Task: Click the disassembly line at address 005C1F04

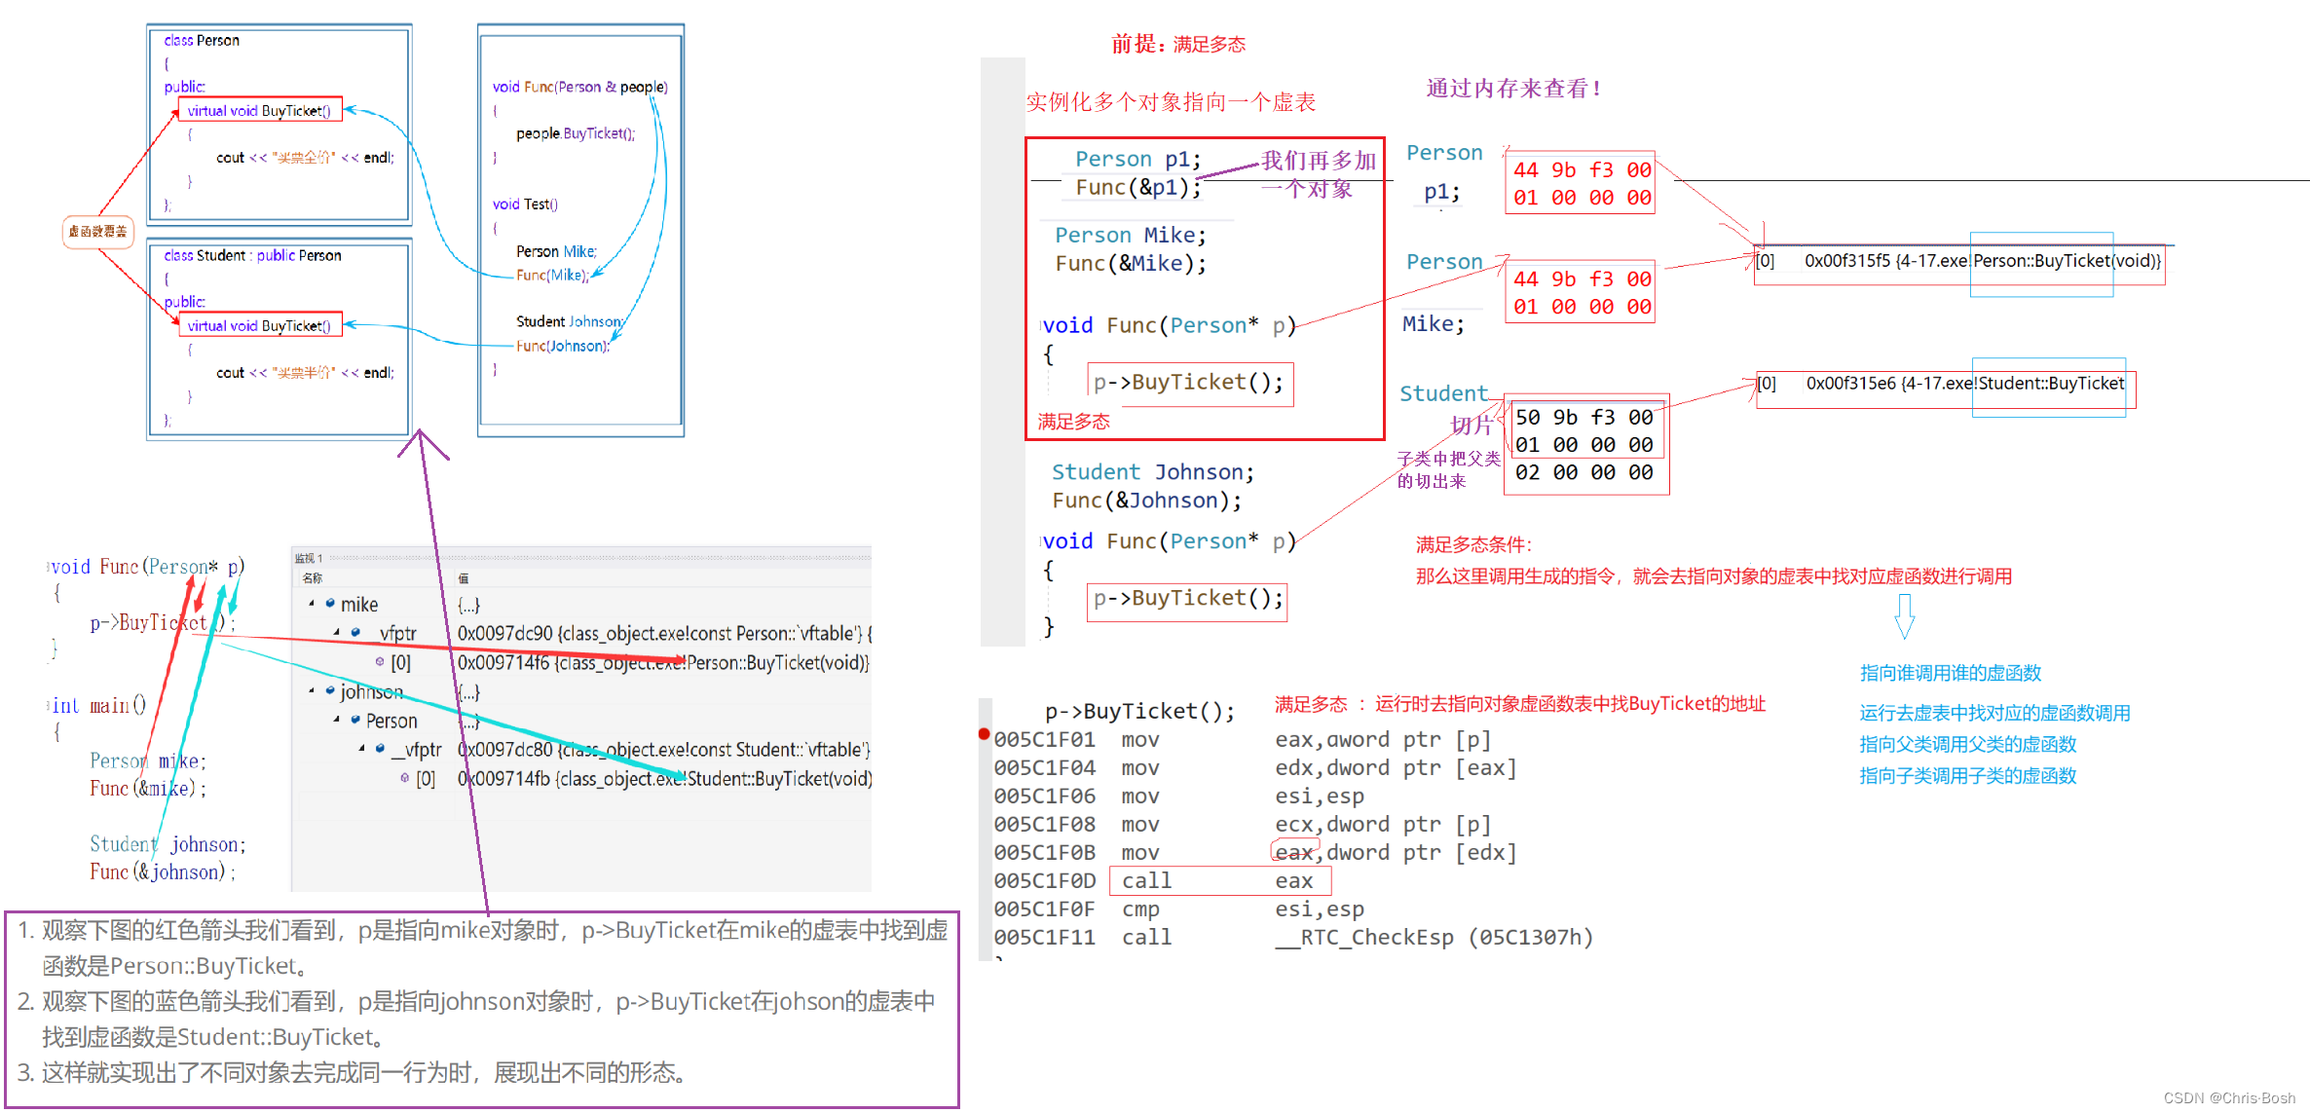Action: 1255,767
